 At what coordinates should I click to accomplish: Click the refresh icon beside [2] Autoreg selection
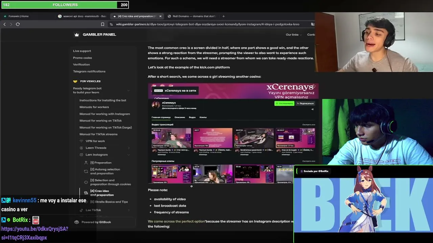[x=86, y=171]
